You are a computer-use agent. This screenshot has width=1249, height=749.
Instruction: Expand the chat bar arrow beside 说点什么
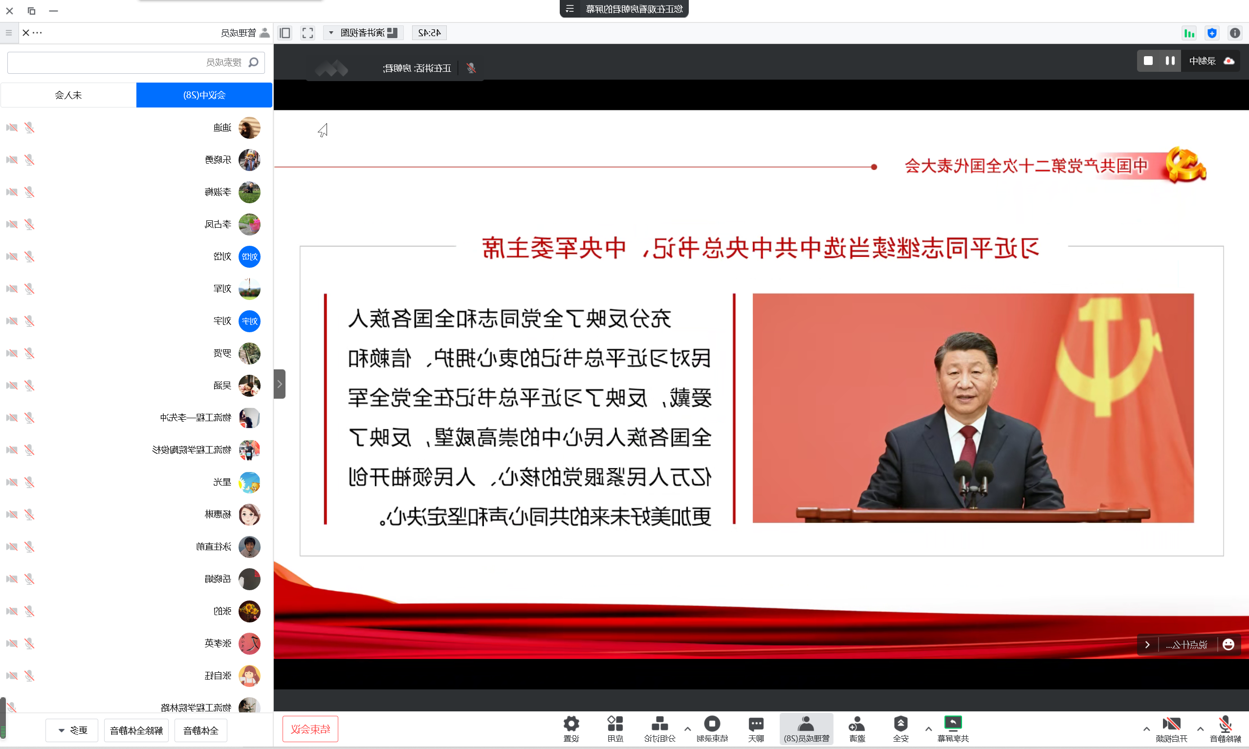[x=1147, y=644]
